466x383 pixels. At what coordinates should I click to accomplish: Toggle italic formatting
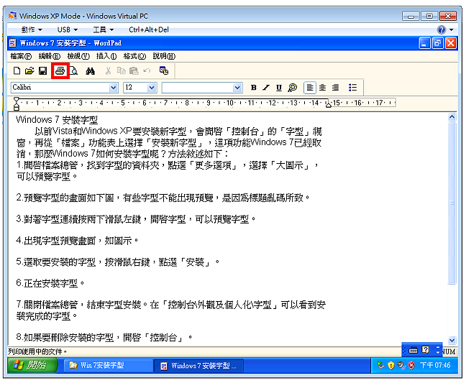(x=266, y=88)
